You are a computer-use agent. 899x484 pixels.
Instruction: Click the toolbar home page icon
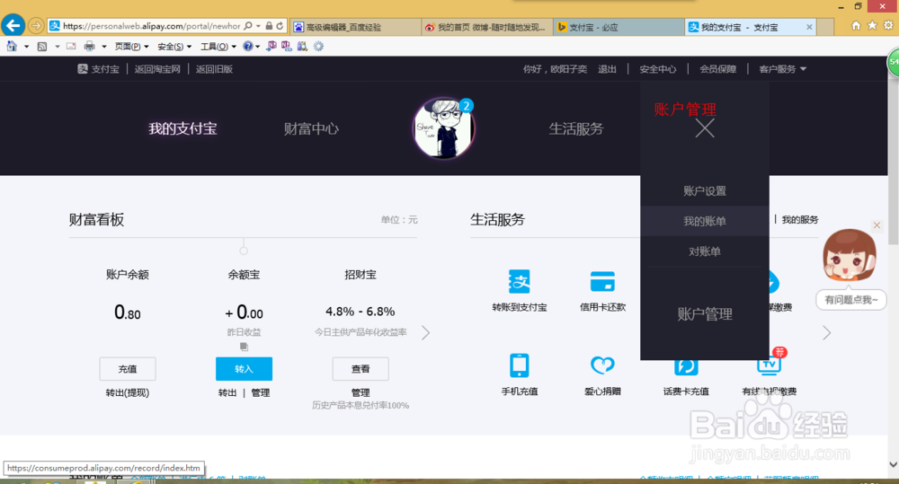(12, 47)
